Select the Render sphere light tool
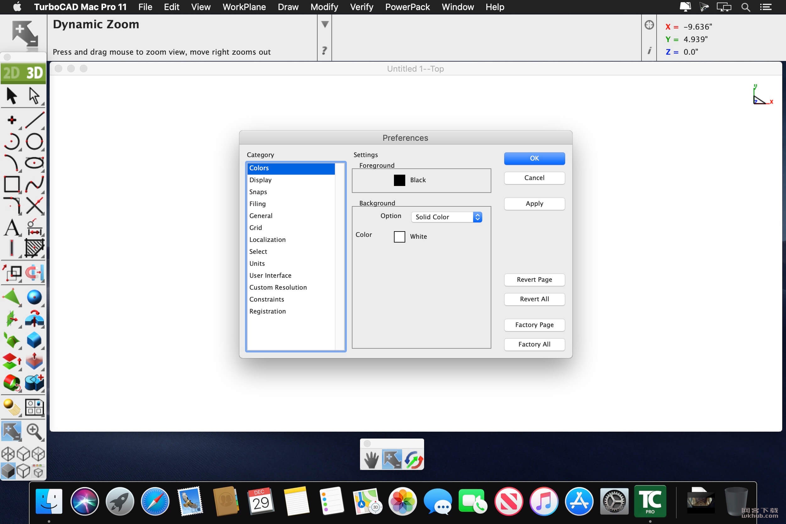This screenshot has width=786, height=524. tap(12, 407)
